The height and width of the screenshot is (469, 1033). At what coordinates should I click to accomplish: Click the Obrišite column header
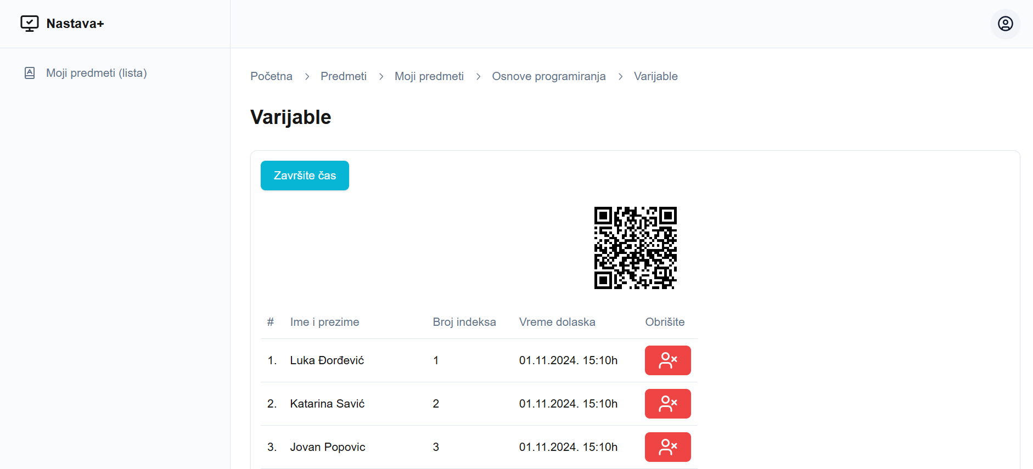coord(664,322)
